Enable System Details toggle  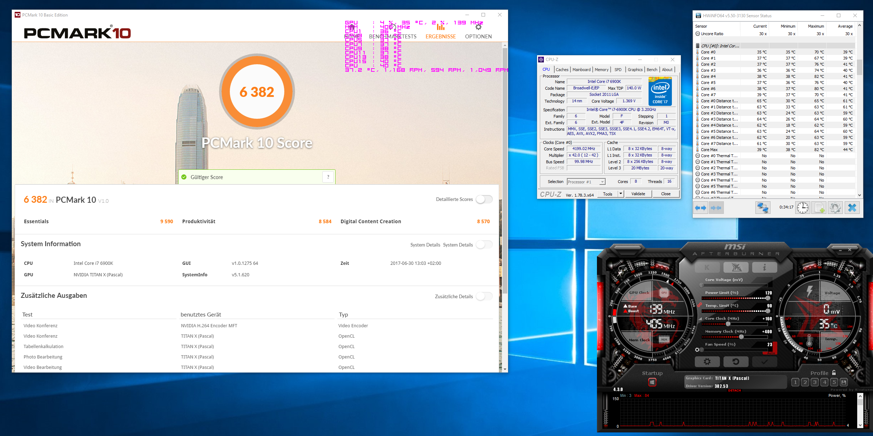(x=484, y=245)
